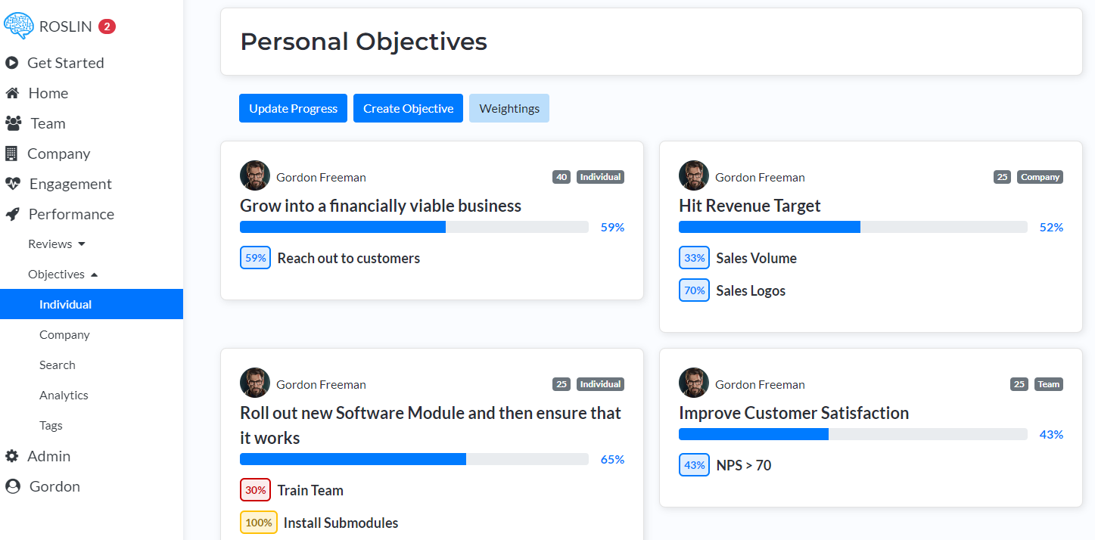Click the red notification badge showing 2

[x=107, y=26]
